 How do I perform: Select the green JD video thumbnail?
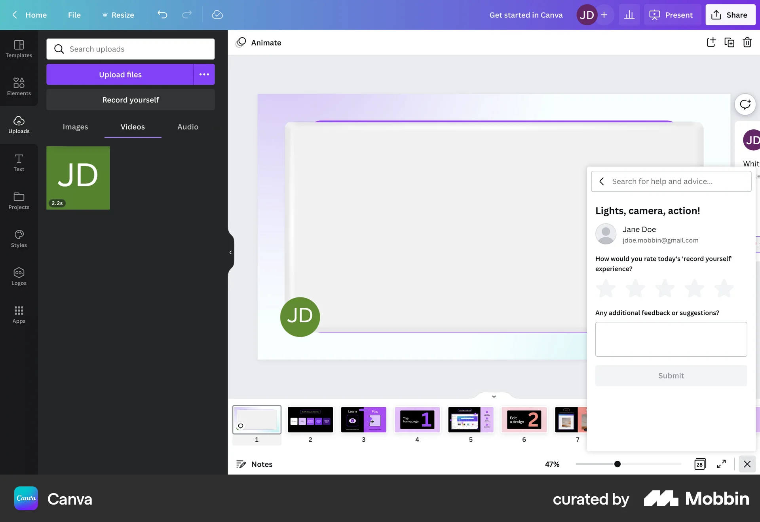(78, 178)
